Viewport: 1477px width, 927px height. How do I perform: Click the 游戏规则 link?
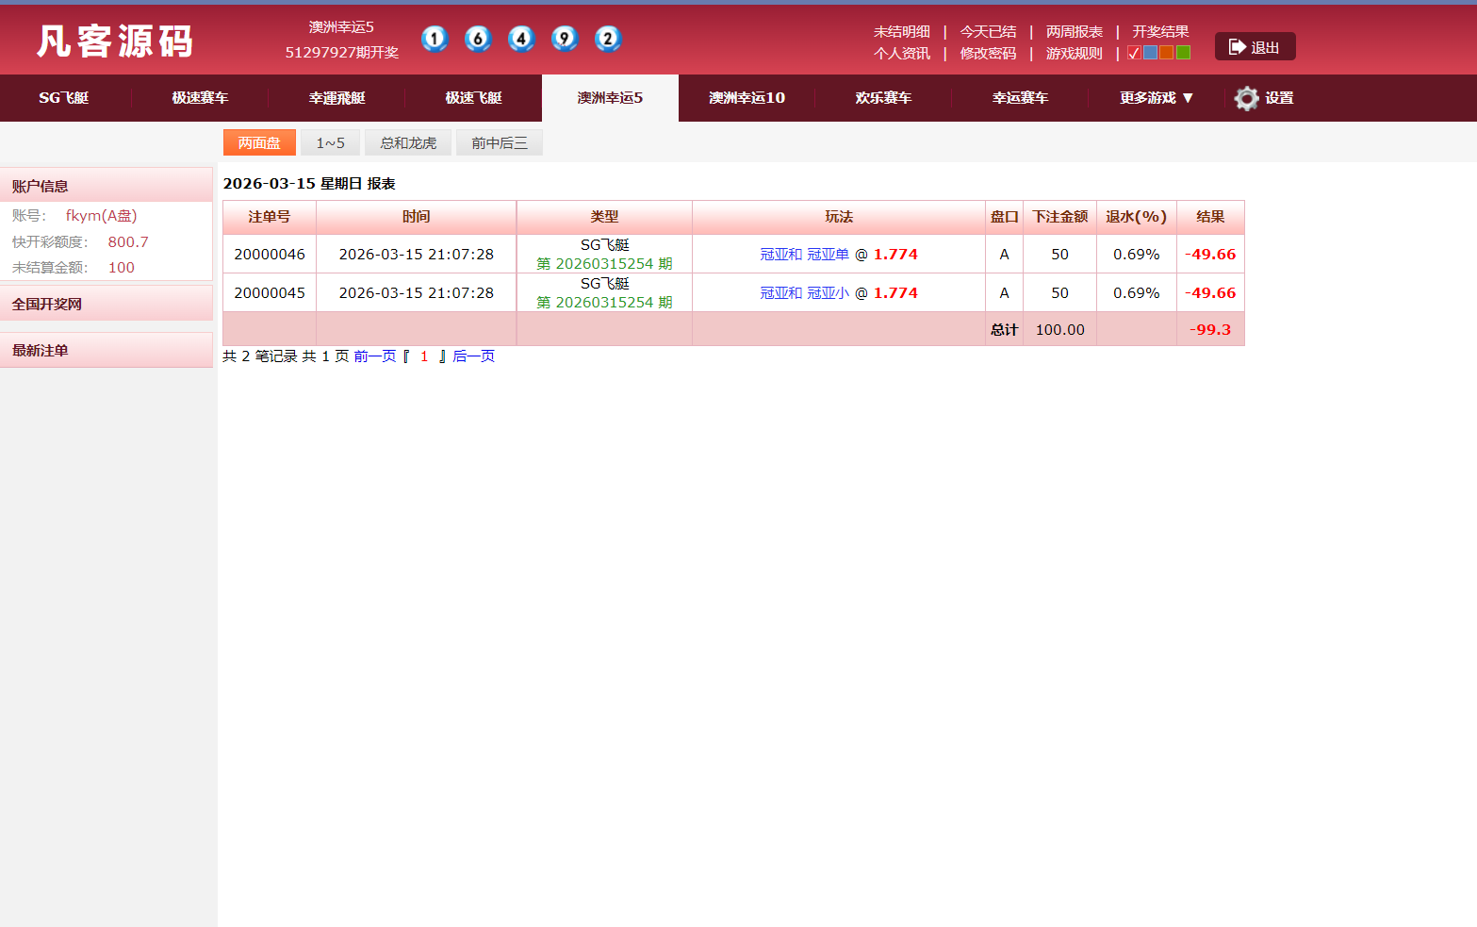tap(1074, 53)
